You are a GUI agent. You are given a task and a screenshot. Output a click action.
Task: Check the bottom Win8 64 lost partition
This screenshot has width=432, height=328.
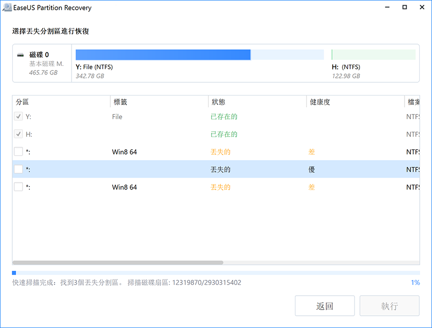18,187
